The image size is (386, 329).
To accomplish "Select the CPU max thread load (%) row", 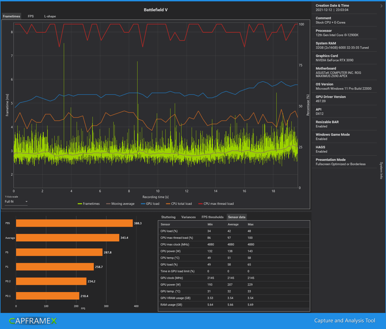I will (234, 238).
